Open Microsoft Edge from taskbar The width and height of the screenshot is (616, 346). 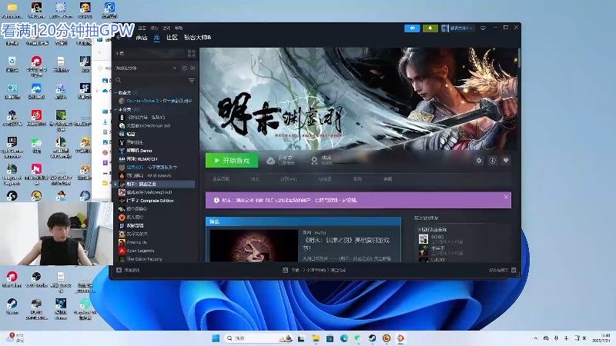344,338
